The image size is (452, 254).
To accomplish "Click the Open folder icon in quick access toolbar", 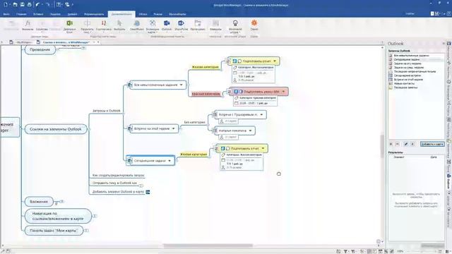I will [x=15, y=4].
